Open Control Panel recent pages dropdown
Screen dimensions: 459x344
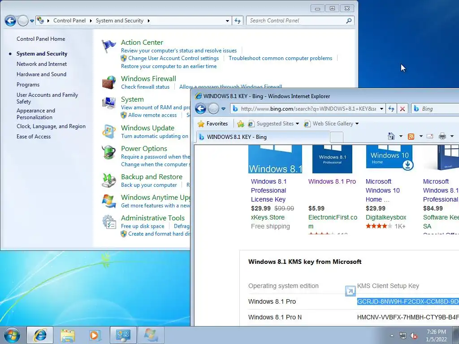tap(32, 21)
